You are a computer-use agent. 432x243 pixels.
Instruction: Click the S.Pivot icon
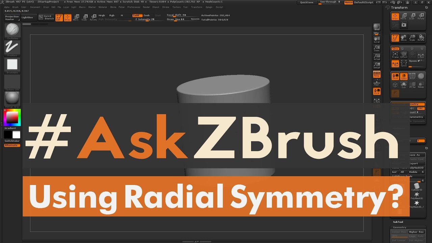point(404,55)
